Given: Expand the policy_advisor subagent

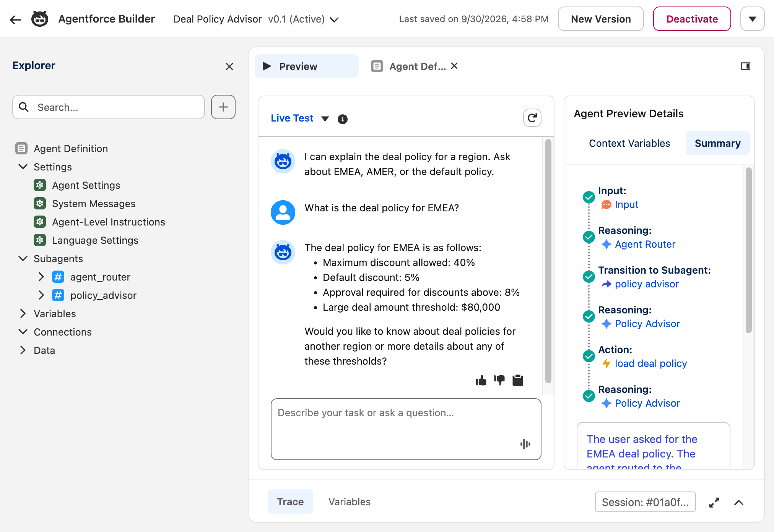Looking at the screenshot, I should [x=41, y=295].
